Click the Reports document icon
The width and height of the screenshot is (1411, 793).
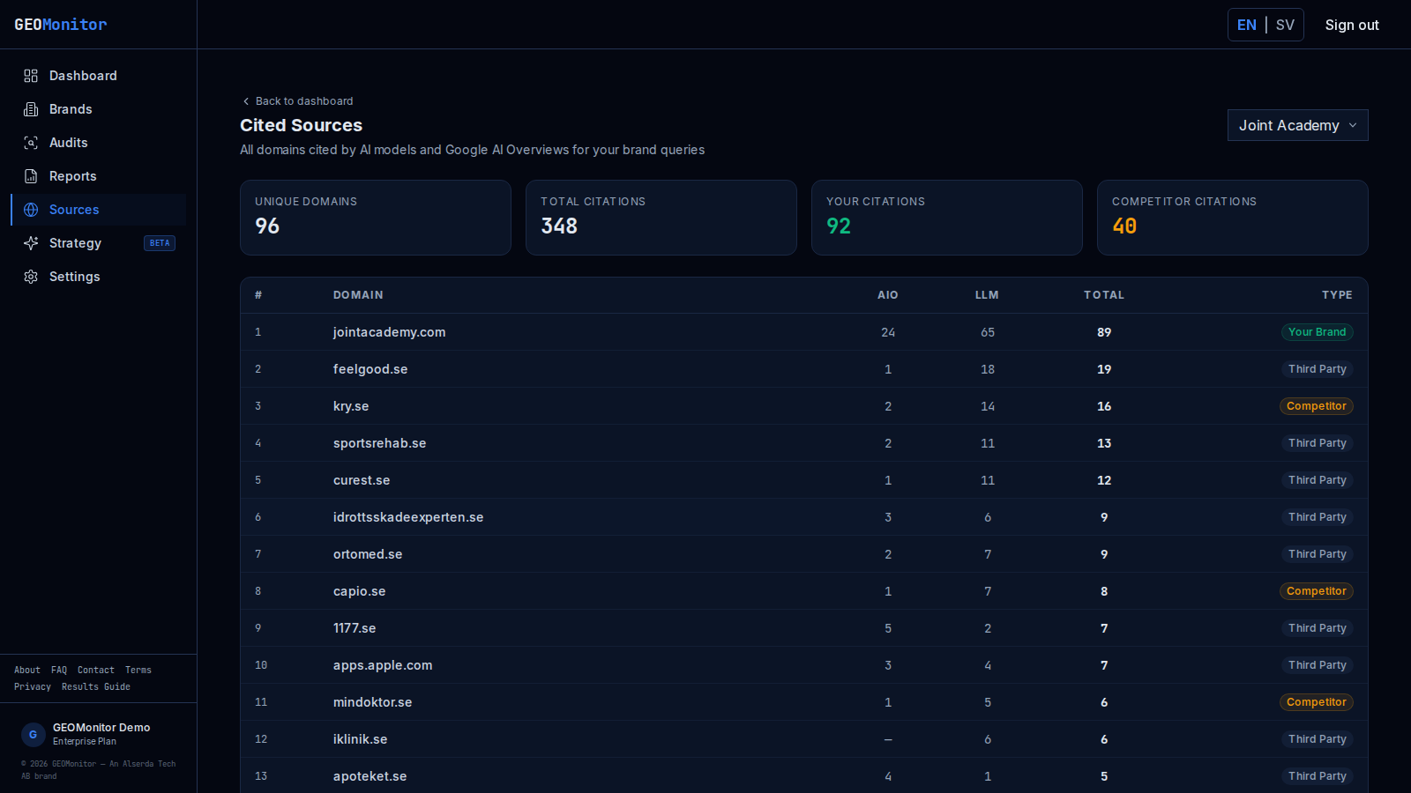pos(31,176)
